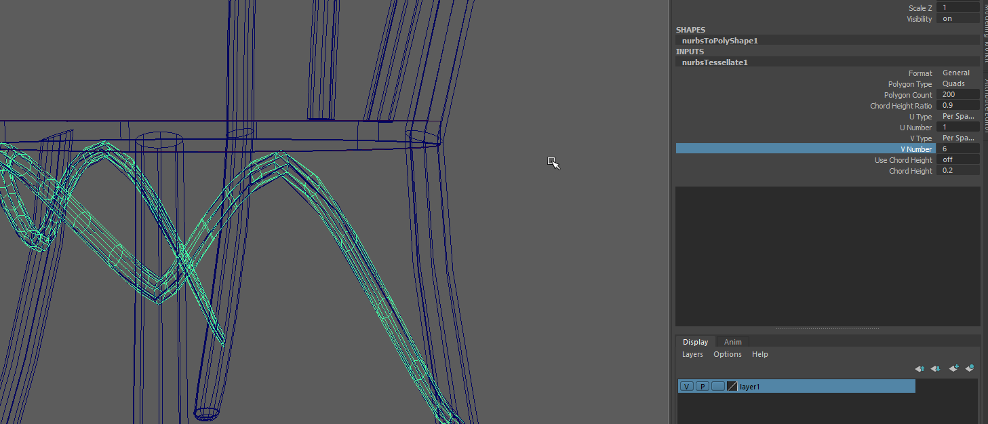
Task: Toggle Use Chord Height off value
Action: [957, 159]
